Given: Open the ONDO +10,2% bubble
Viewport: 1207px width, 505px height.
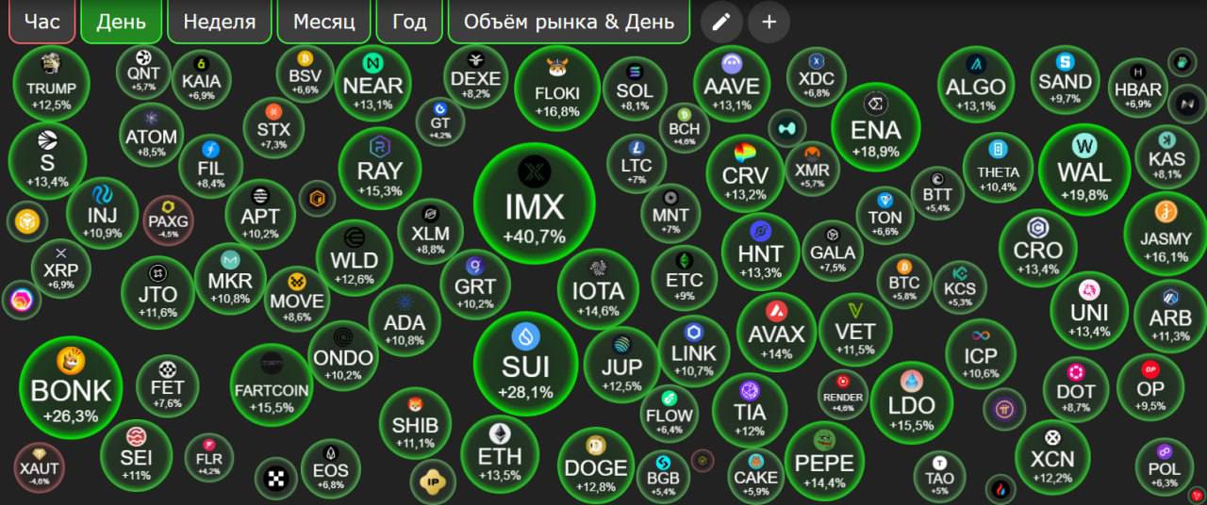Looking at the screenshot, I should pos(343,355).
